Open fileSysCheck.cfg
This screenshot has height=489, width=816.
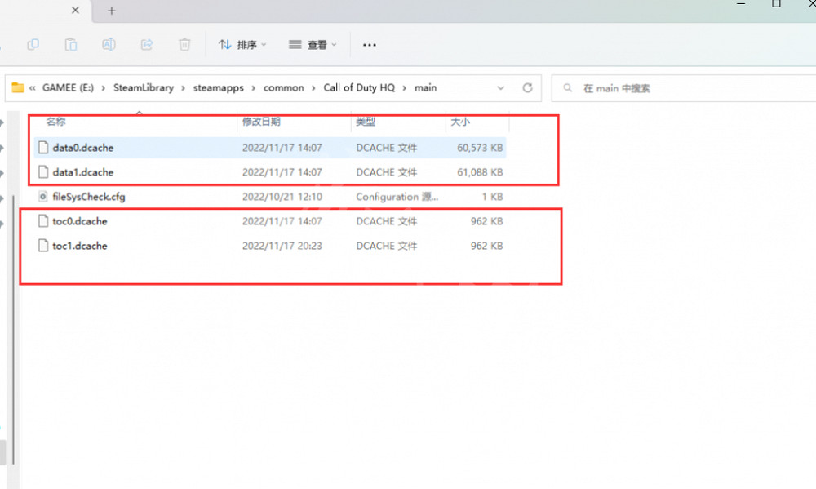click(x=87, y=197)
